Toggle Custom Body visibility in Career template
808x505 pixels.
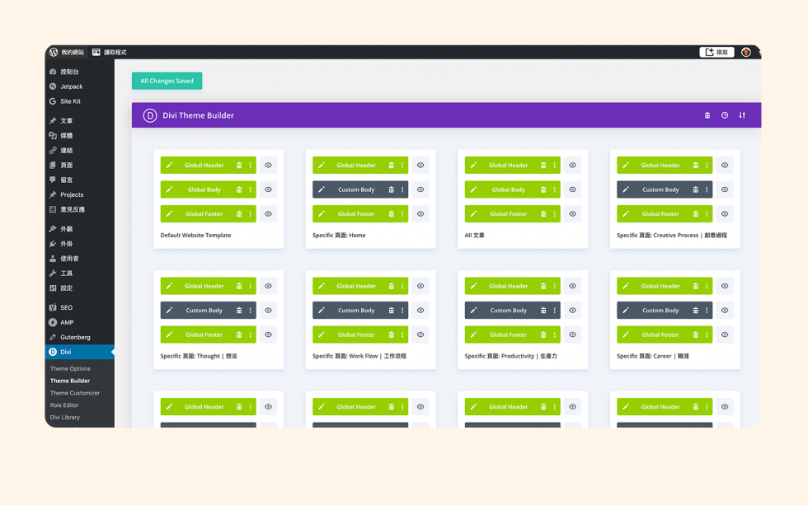point(725,311)
